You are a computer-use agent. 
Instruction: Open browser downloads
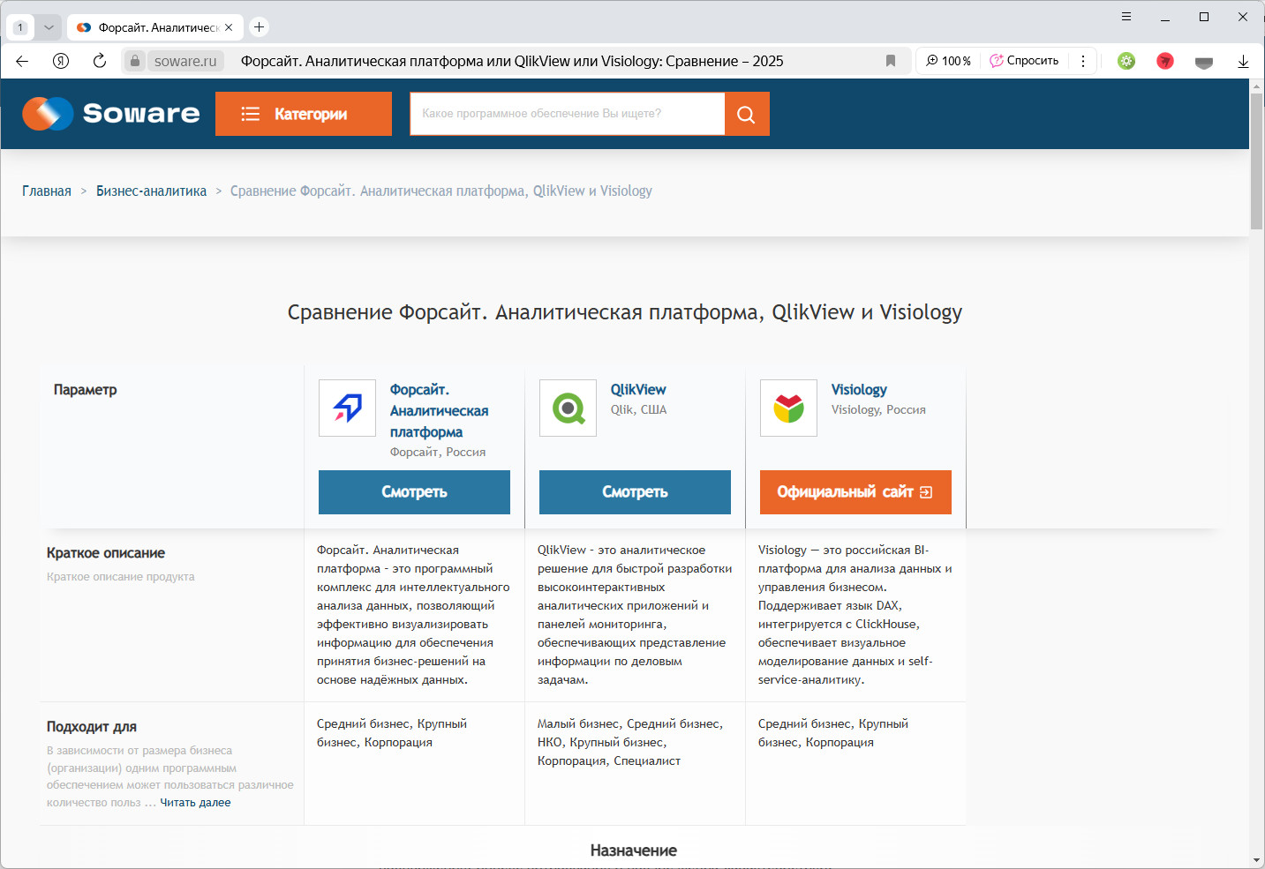point(1243,61)
